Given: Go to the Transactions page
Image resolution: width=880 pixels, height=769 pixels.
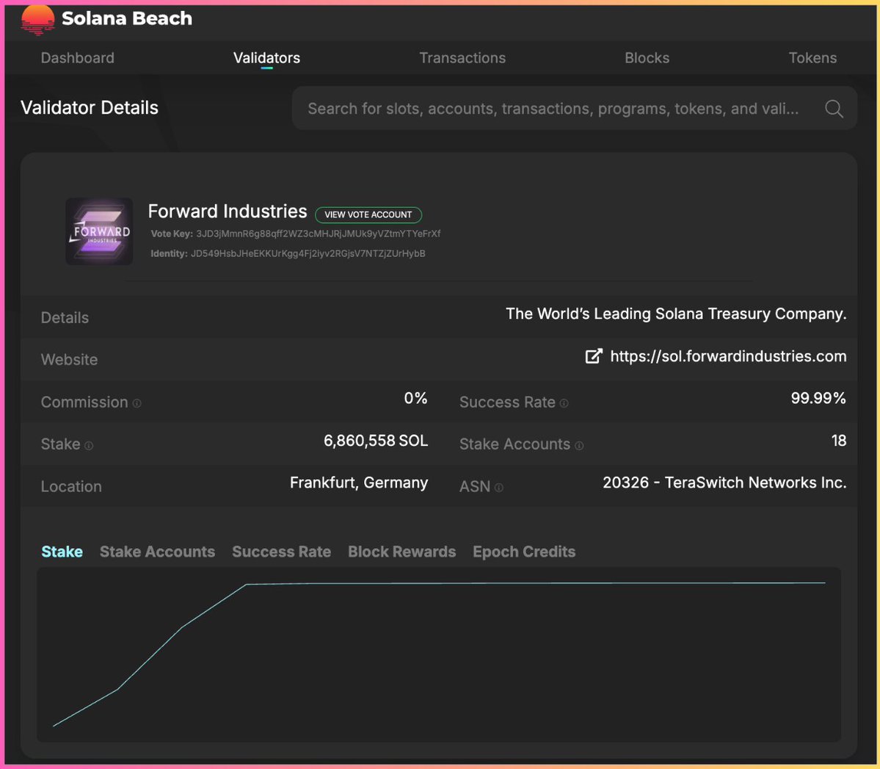Looking at the screenshot, I should pos(462,58).
